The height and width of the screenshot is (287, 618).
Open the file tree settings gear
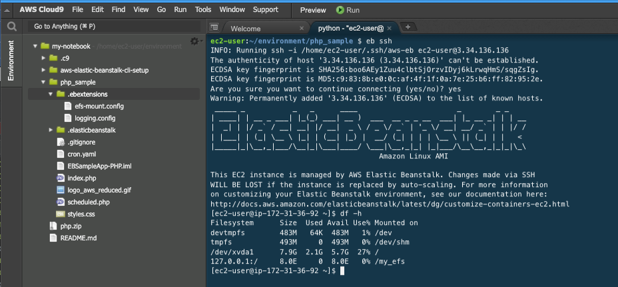click(x=194, y=41)
